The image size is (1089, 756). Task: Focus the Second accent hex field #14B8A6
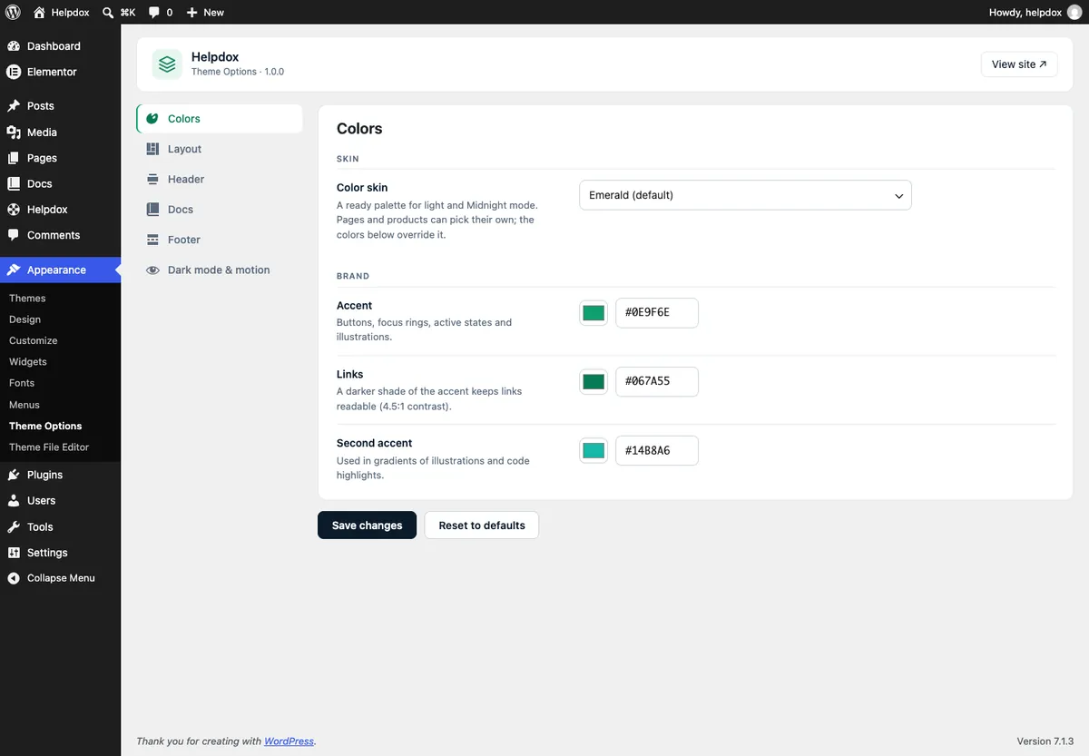(657, 451)
